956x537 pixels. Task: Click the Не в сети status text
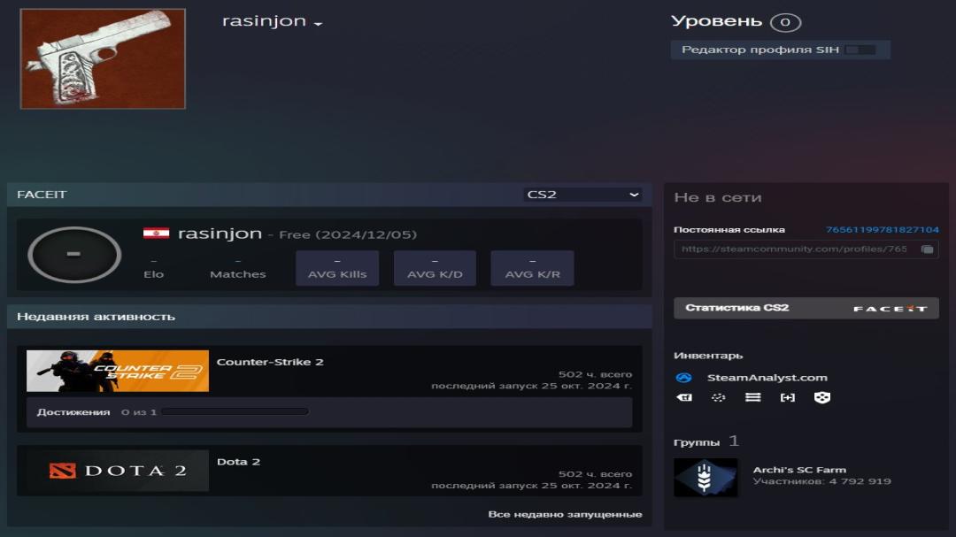(718, 197)
